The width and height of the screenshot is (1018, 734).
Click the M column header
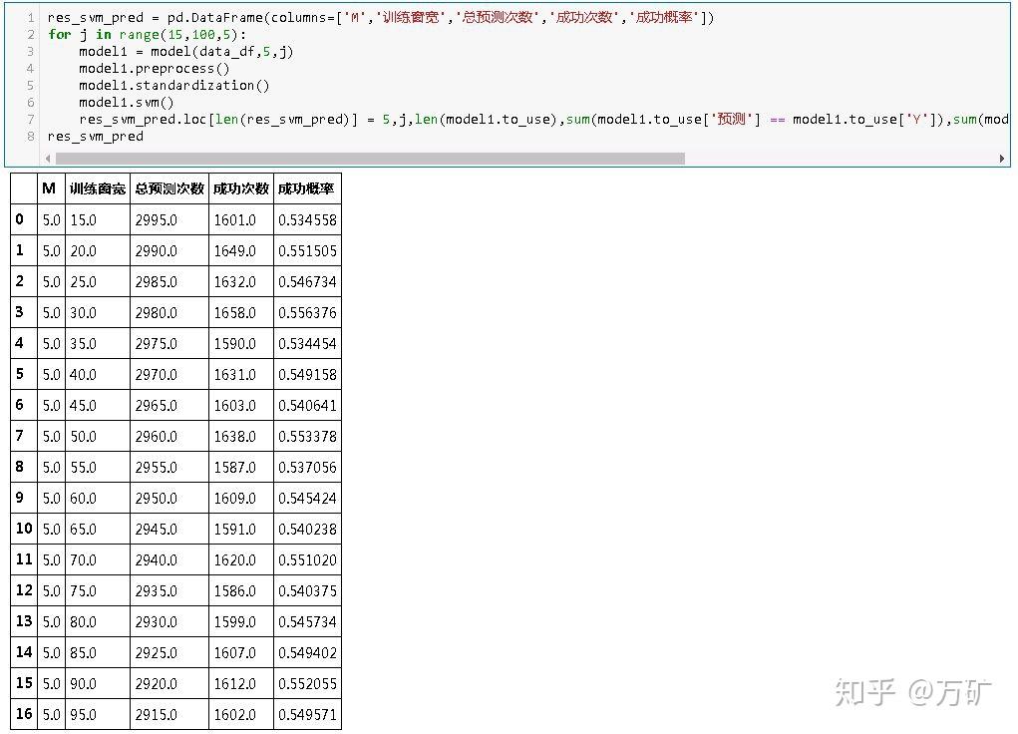[x=51, y=189]
